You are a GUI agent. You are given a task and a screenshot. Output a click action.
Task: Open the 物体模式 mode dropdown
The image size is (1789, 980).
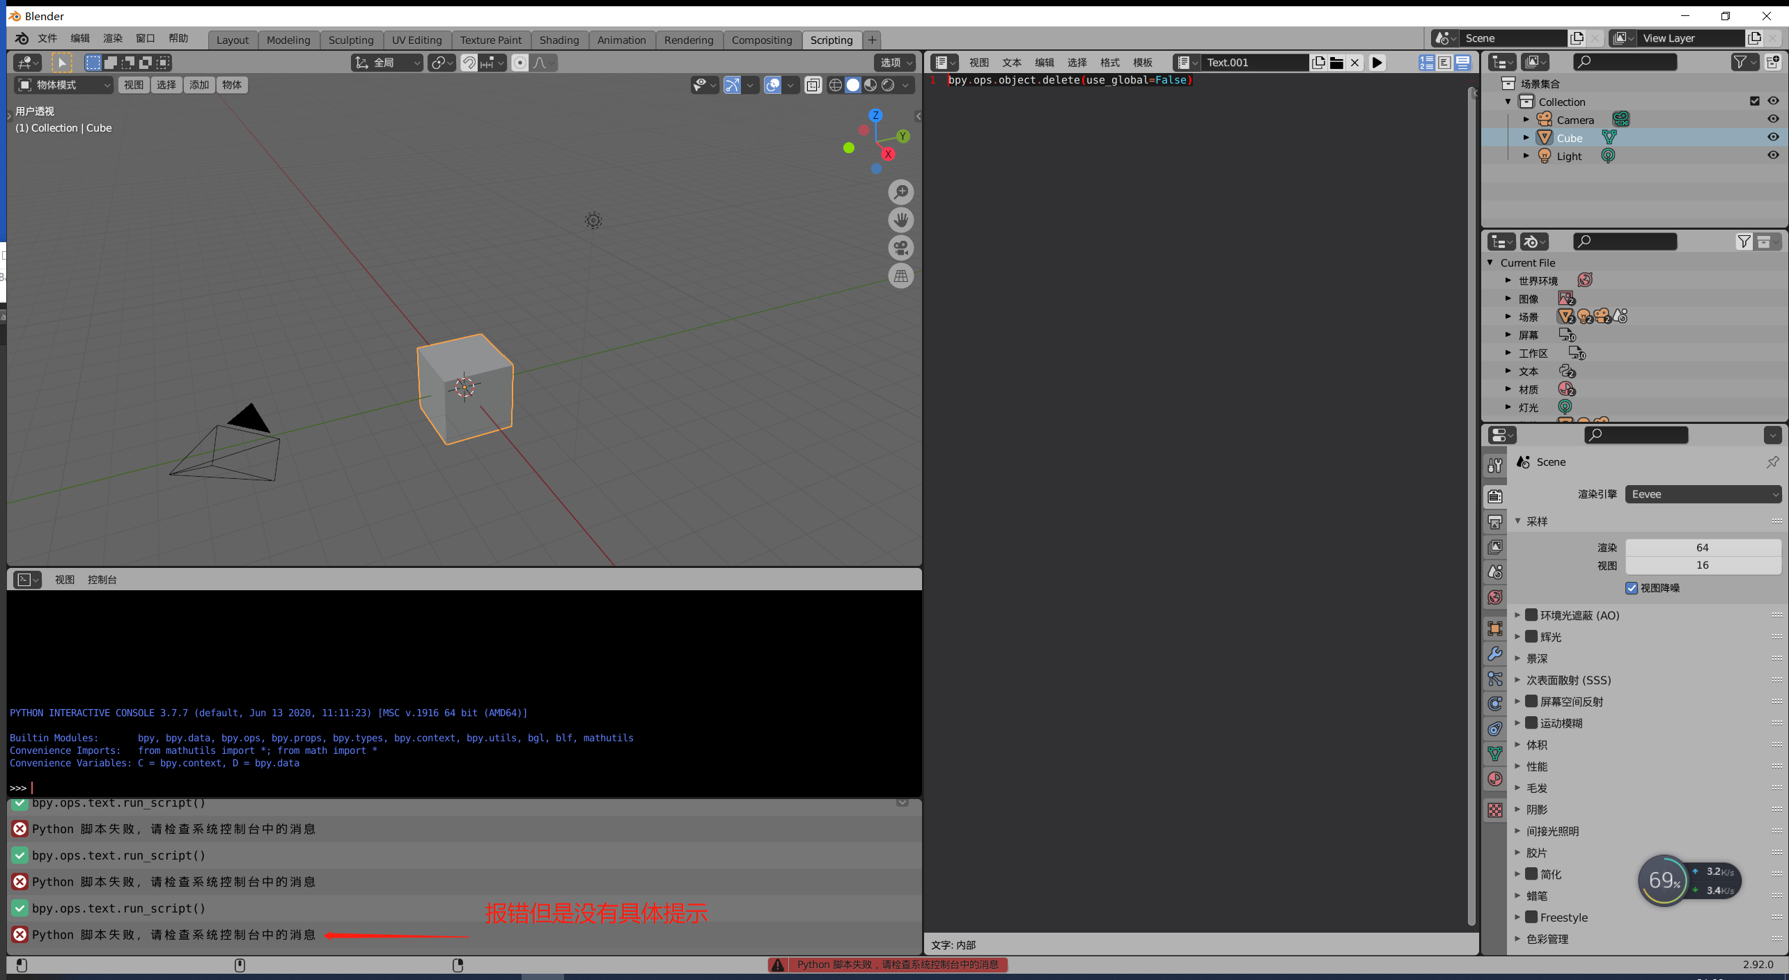point(63,85)
